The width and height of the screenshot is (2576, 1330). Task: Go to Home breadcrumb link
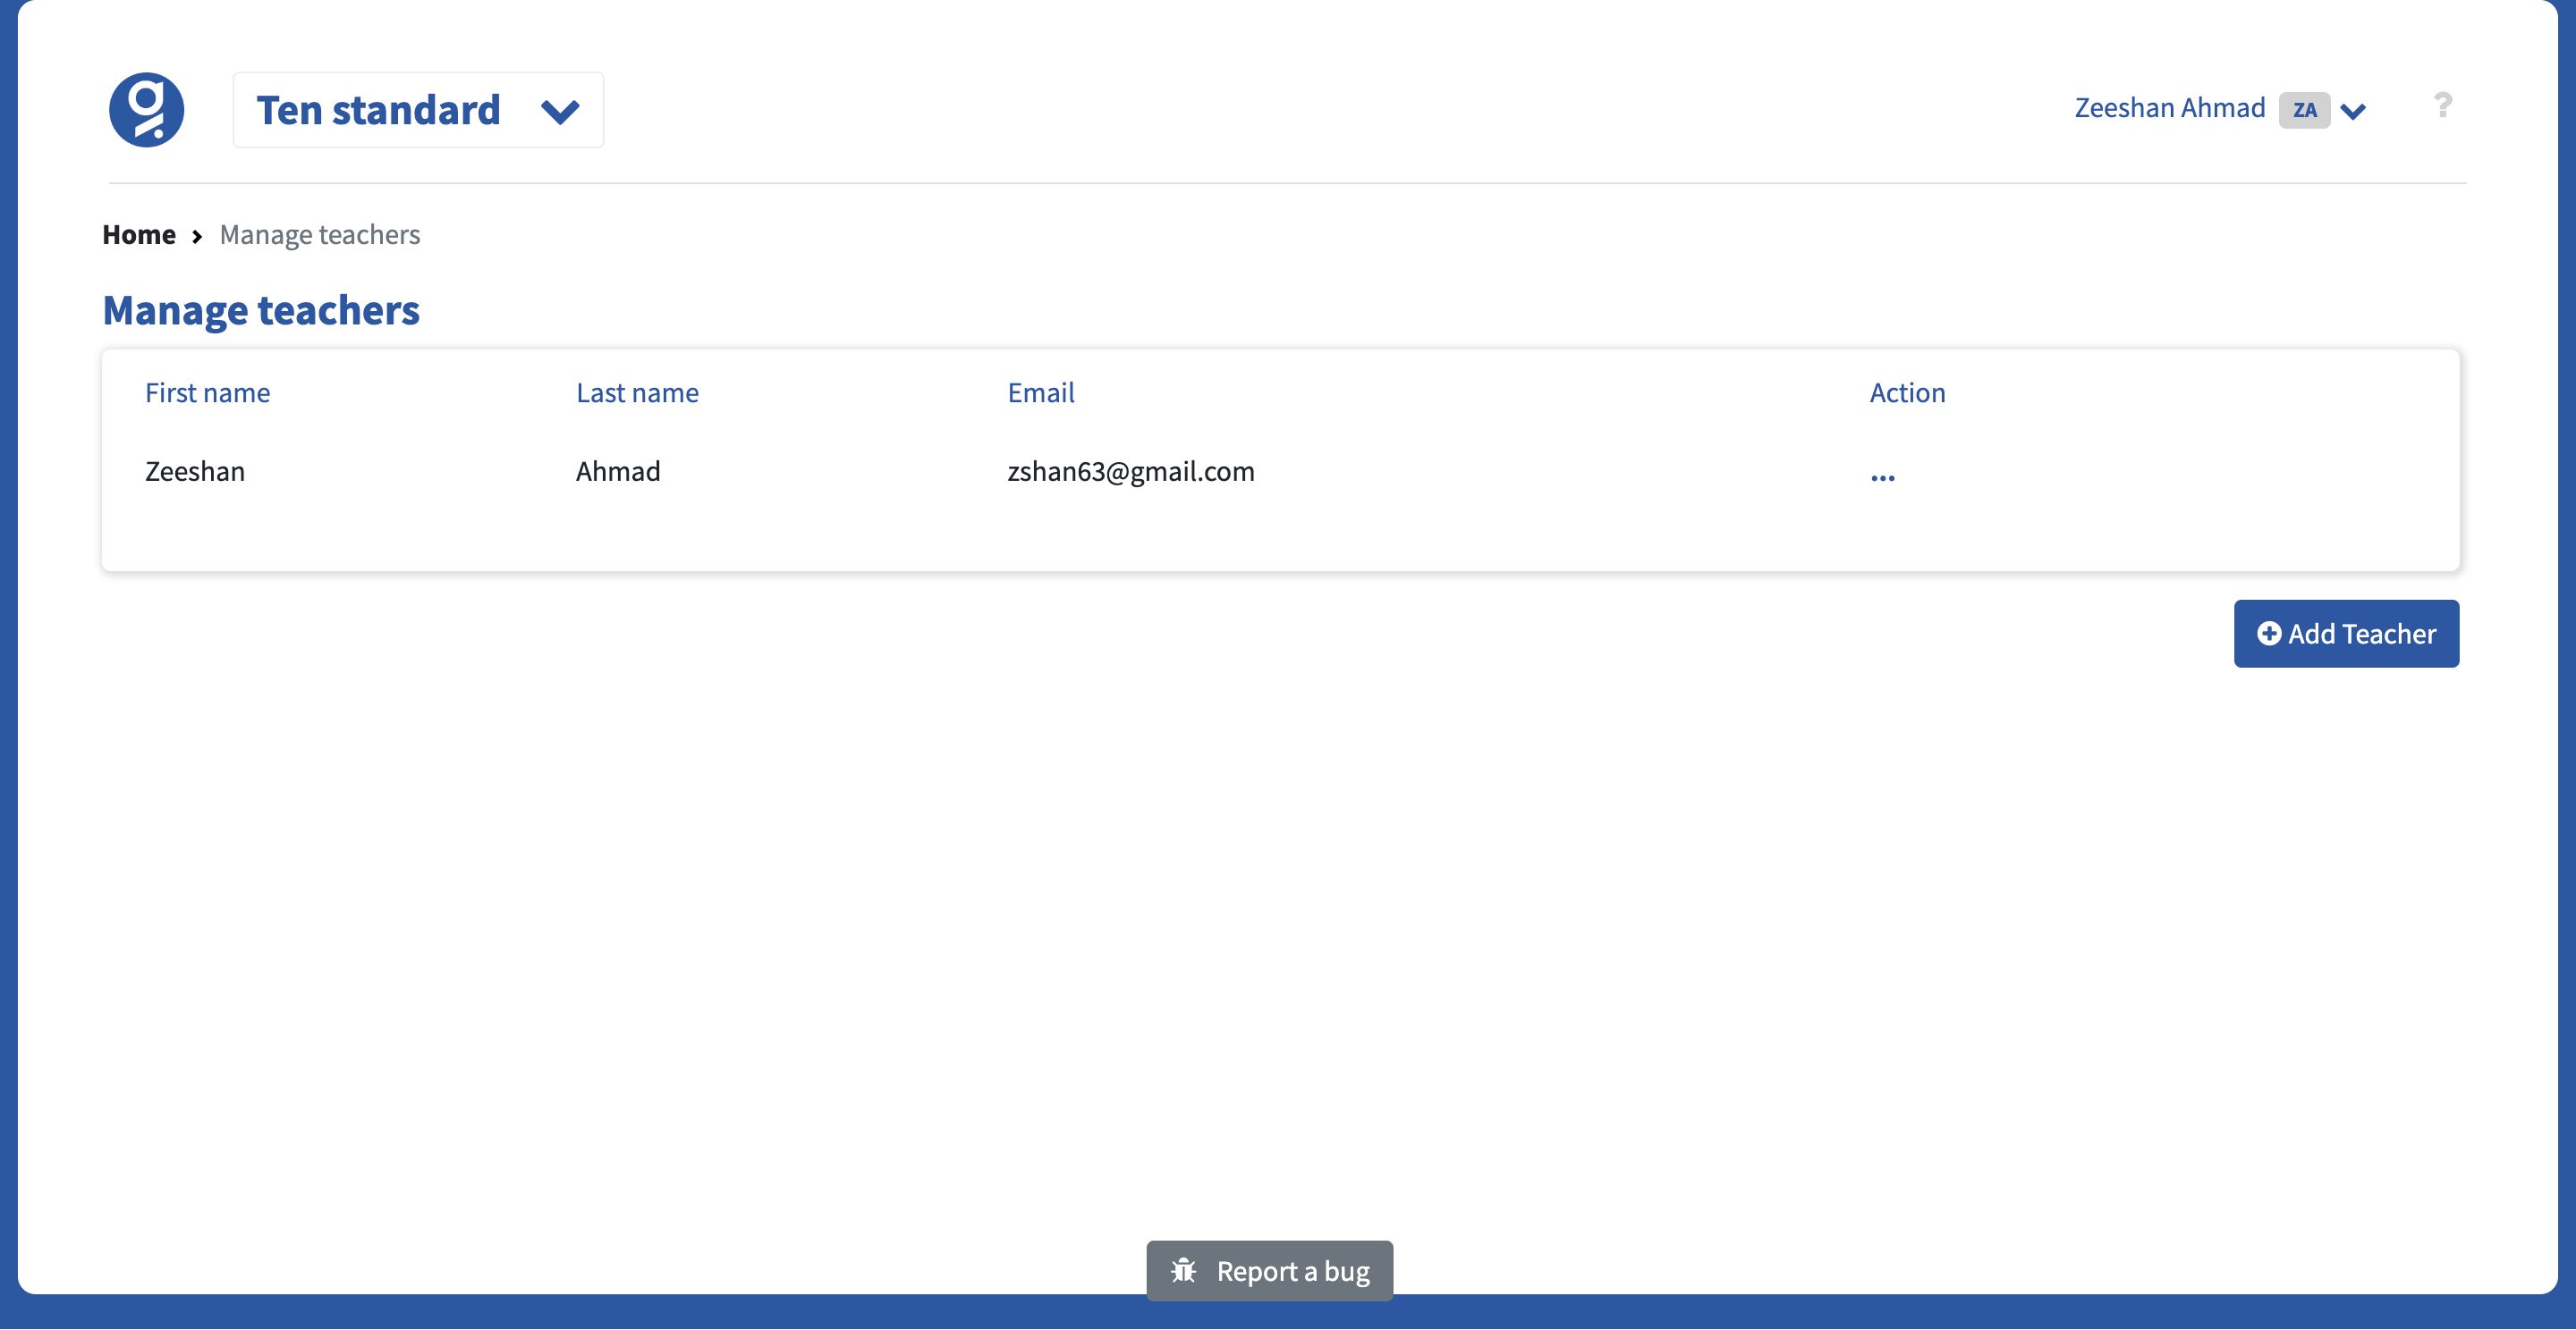(139, 235)
